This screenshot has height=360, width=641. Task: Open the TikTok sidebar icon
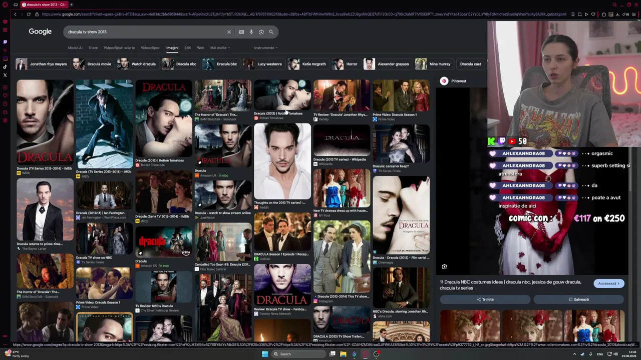[5, 66]
